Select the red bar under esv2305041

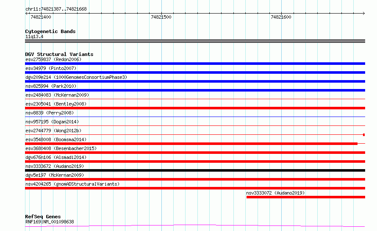click(x=195, y=108)
